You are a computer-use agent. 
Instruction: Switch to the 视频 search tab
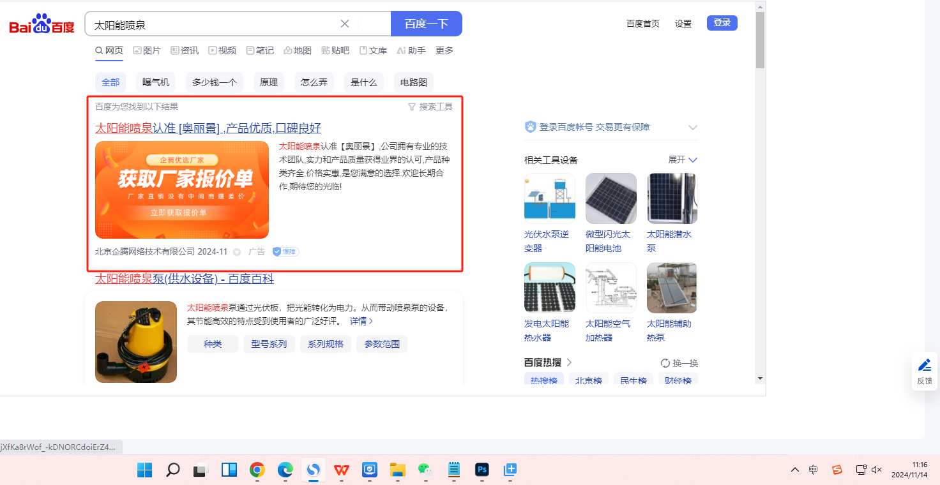click(222, 50)
